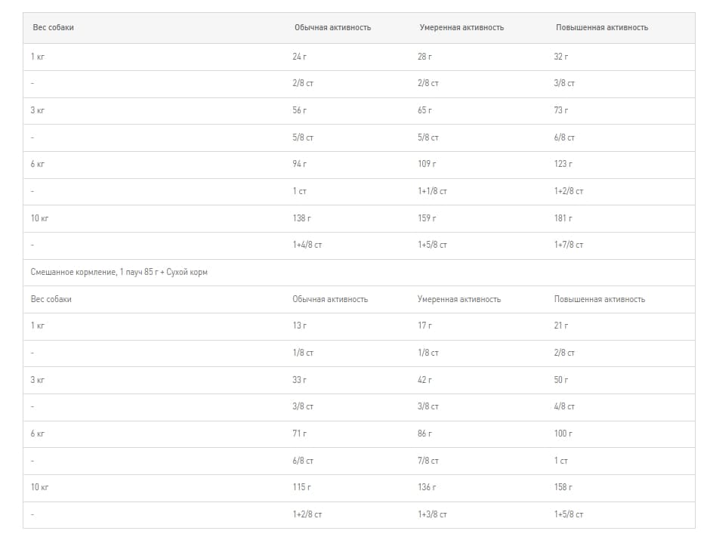
Task: Click the 32 г value
Action: [560, 57]
